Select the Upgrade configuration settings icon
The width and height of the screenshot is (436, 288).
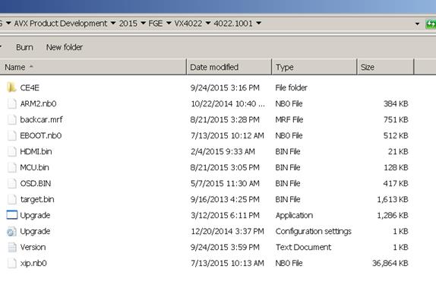coord(11,231)
